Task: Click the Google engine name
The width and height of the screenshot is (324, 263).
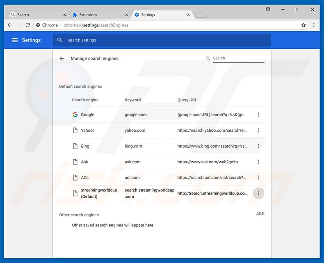Action: click(x=87, y=114)
